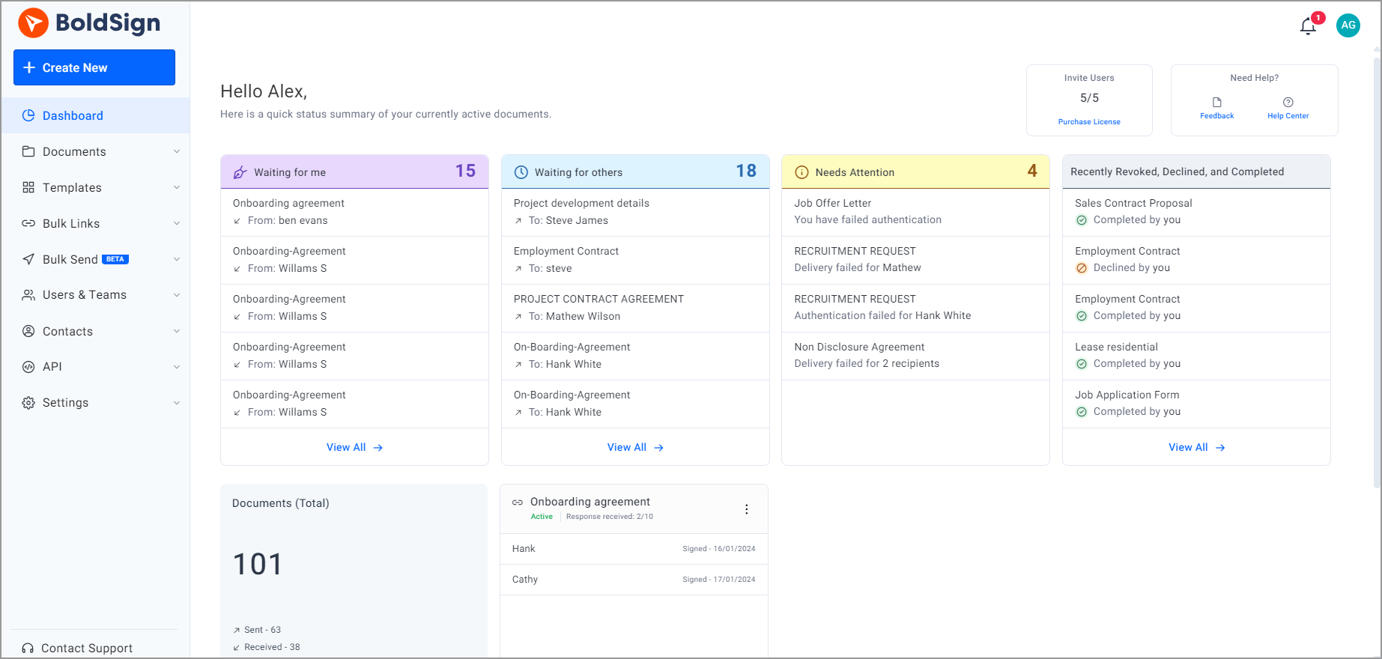Screen dimensions: 1382x659
Task: Expand the Settings section chevron
Action: [177, 403]
